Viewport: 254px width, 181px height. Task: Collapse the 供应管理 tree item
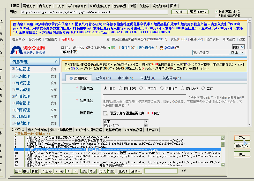click(x=13, y=69)
